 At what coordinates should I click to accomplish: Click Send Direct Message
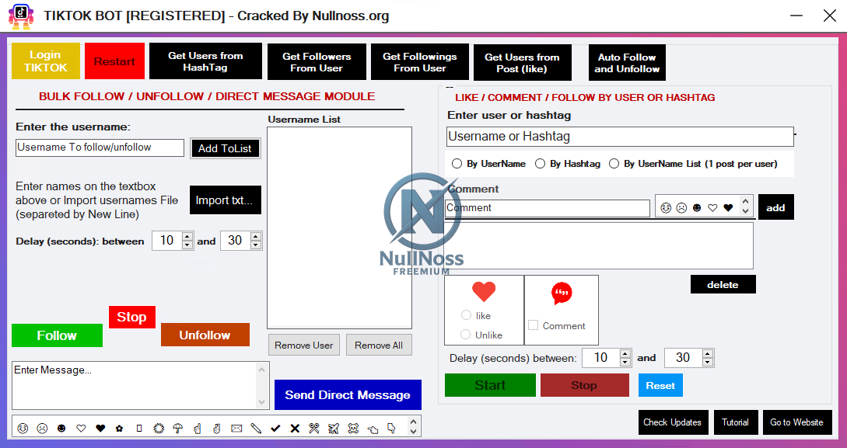click(348, 395)
